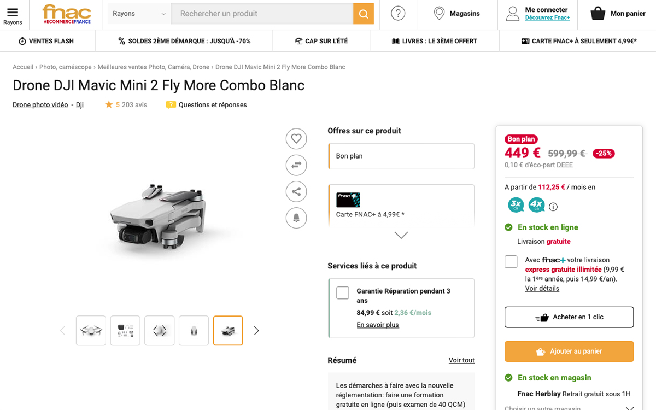Click the Magasins label in header
The width and height of the screenshot is (656, 410).
465,14
